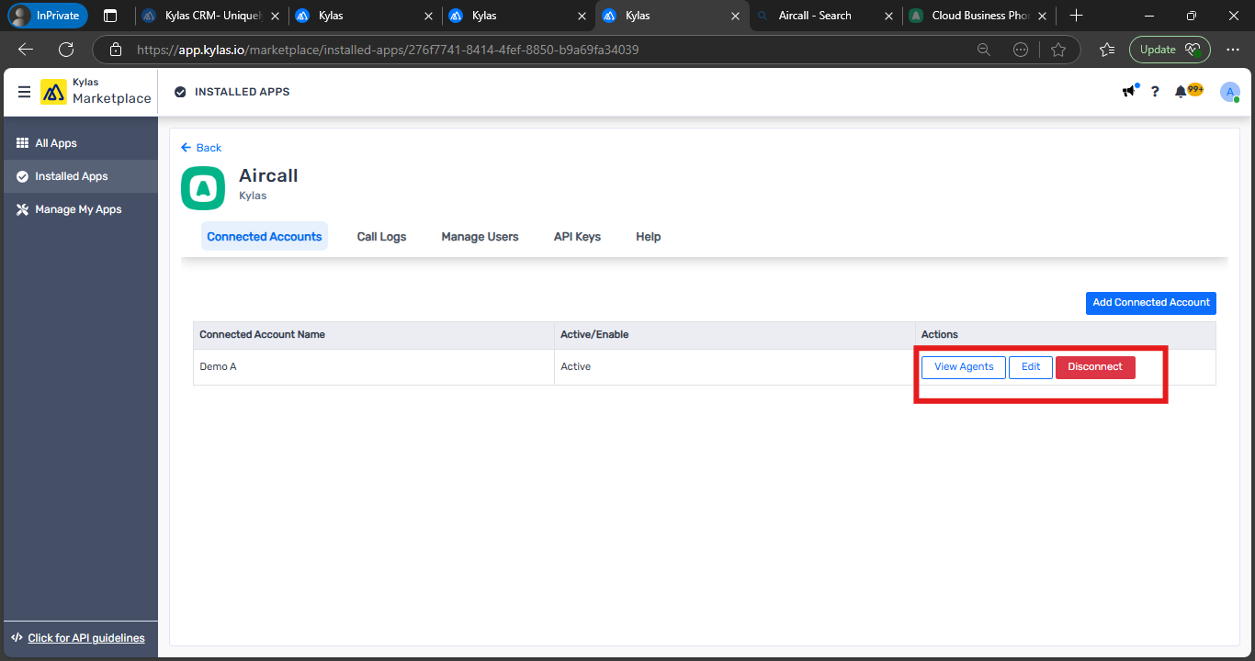Open browser favorites list icon
The image size is (1255, 661).
[x=1107, y=50]
